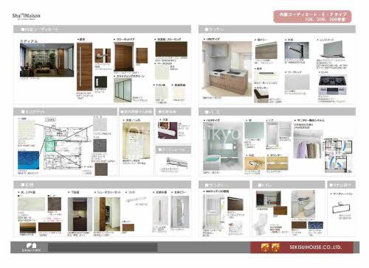Click the second orange icon in red banner
Screen dimensions: 369x268
(275, 247)
